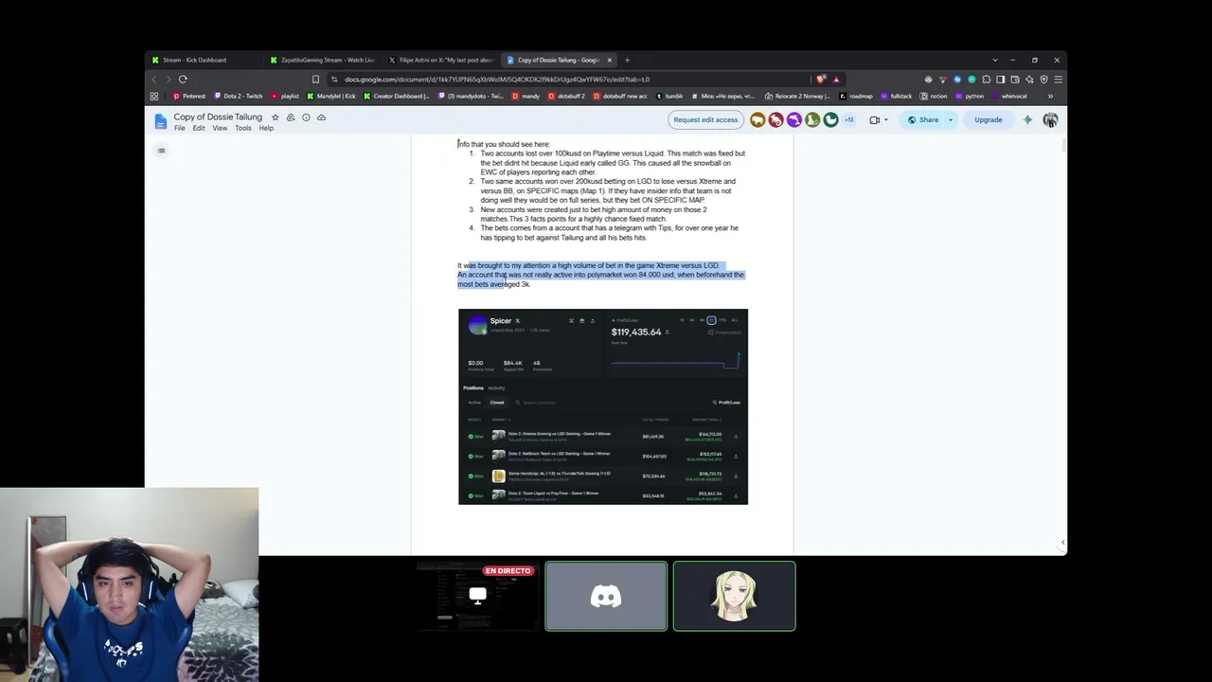Open the Help menu
1212x682 pixels.
point(266,129)
